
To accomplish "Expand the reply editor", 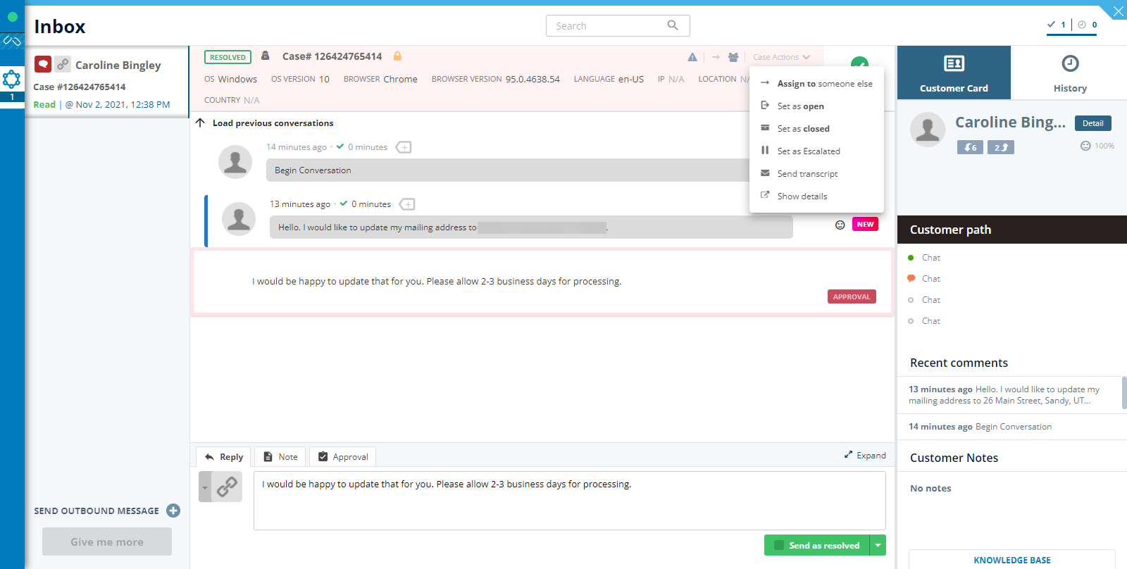I will point(865,455).
